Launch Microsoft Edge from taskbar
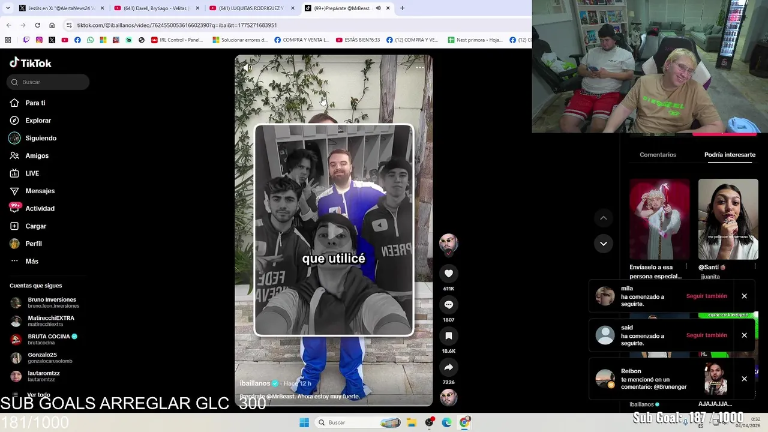This screenshot has width=768, height=432. tap(447, 422)
